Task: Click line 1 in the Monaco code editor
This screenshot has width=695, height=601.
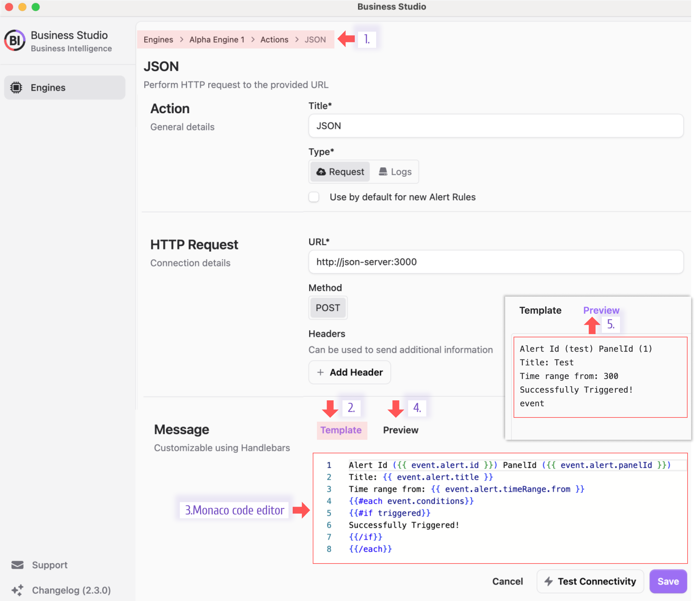Action: coord(510,465)
